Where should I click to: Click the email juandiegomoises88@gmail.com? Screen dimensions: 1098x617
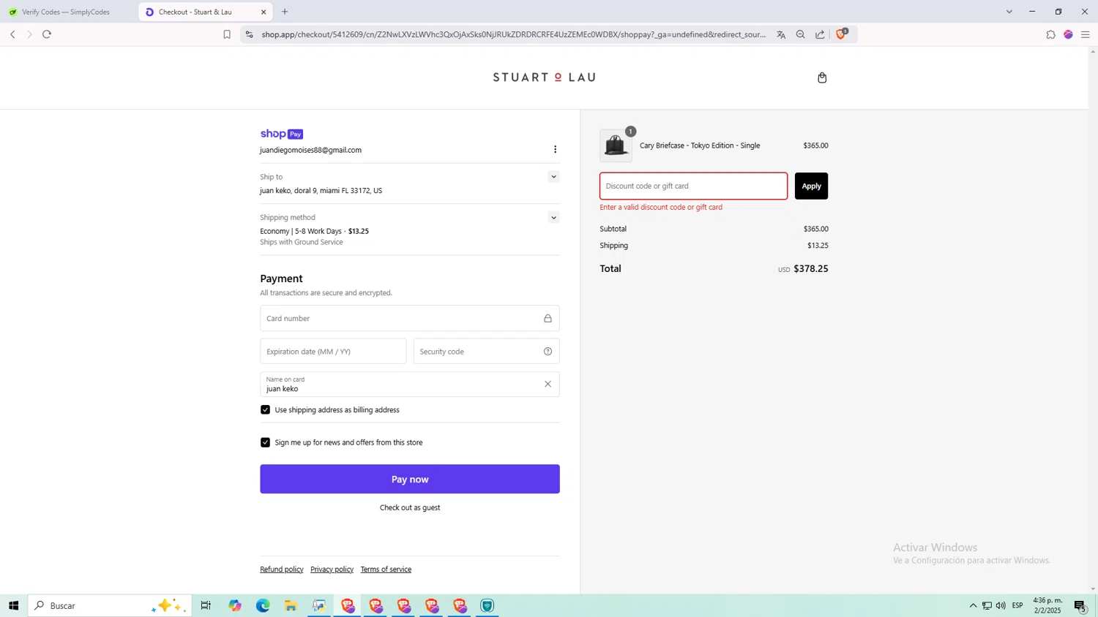310,150
